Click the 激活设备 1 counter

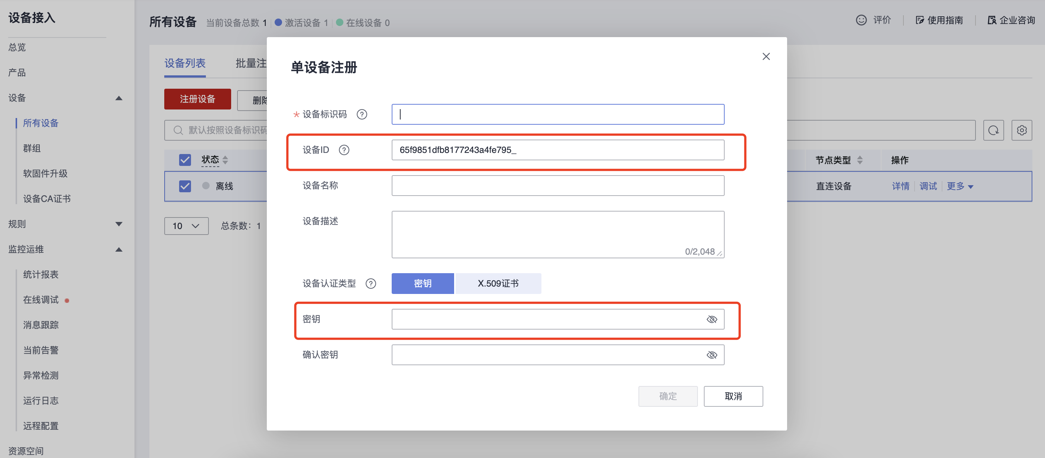click(x=301, y=23)
